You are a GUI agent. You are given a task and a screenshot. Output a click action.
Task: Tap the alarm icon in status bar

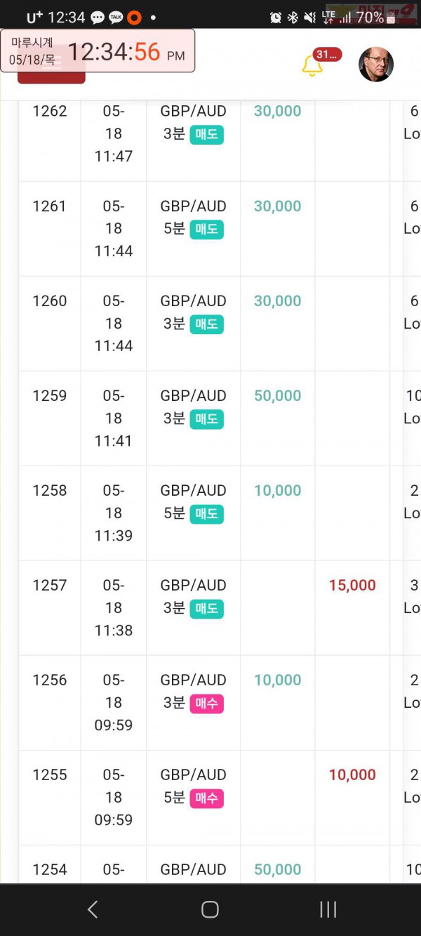pos(276,18)
